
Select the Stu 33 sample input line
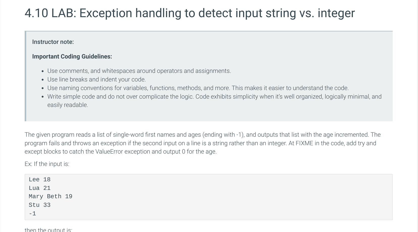pyautogui.click(x=40, y=205)
